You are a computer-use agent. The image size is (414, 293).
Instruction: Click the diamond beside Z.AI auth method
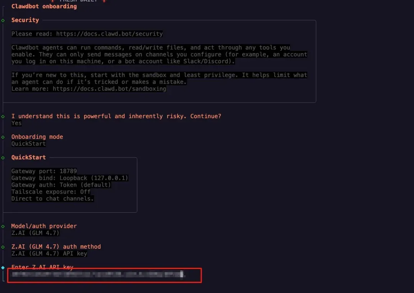click(x=3, y=247)
